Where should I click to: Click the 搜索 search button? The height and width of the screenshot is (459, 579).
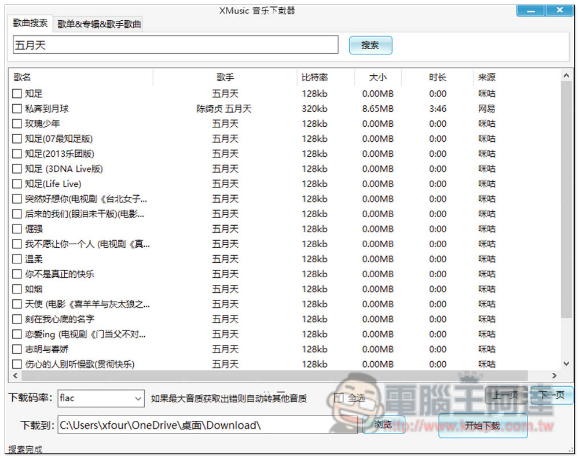(370, 45)
